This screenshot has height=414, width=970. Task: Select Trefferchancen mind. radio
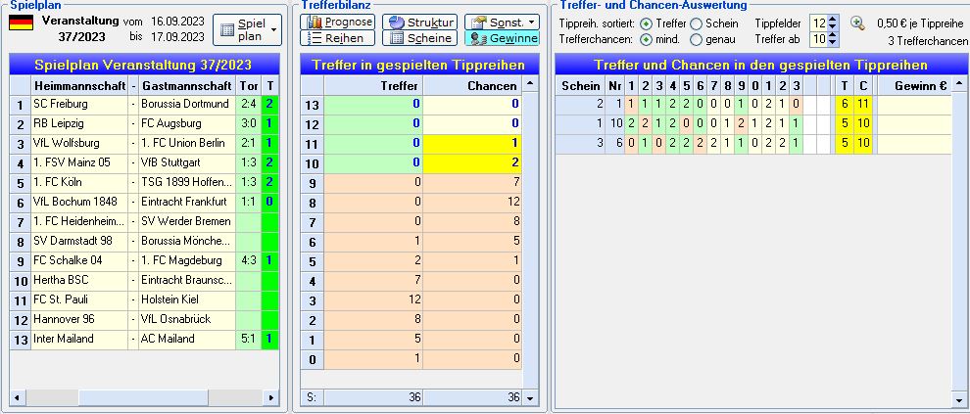[646, 39]
